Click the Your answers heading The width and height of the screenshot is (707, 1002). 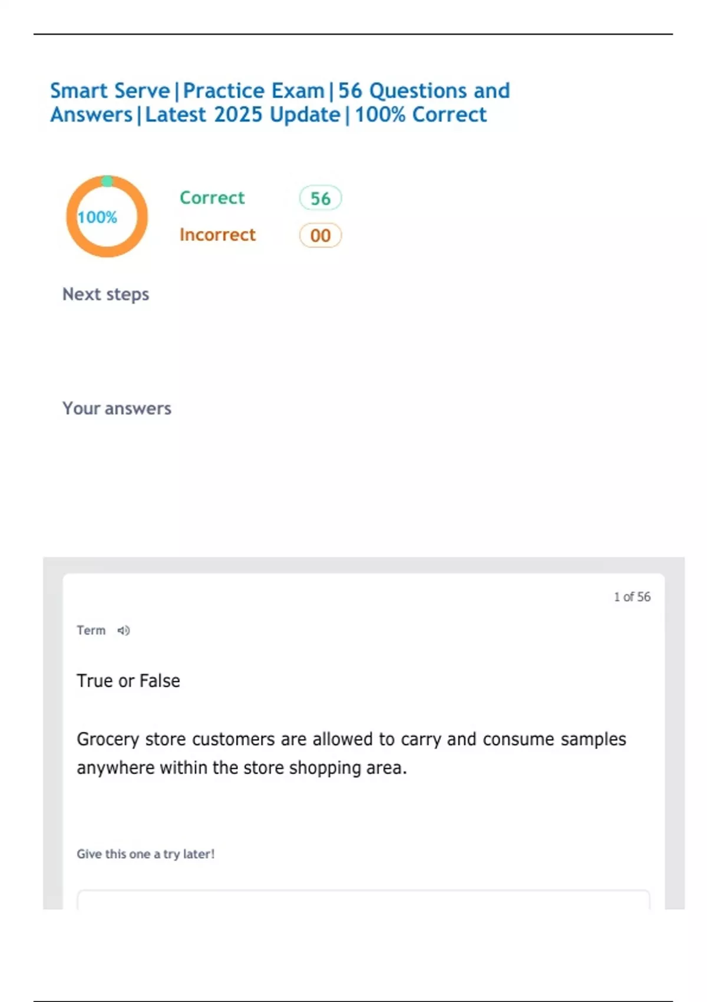[117, 408]
